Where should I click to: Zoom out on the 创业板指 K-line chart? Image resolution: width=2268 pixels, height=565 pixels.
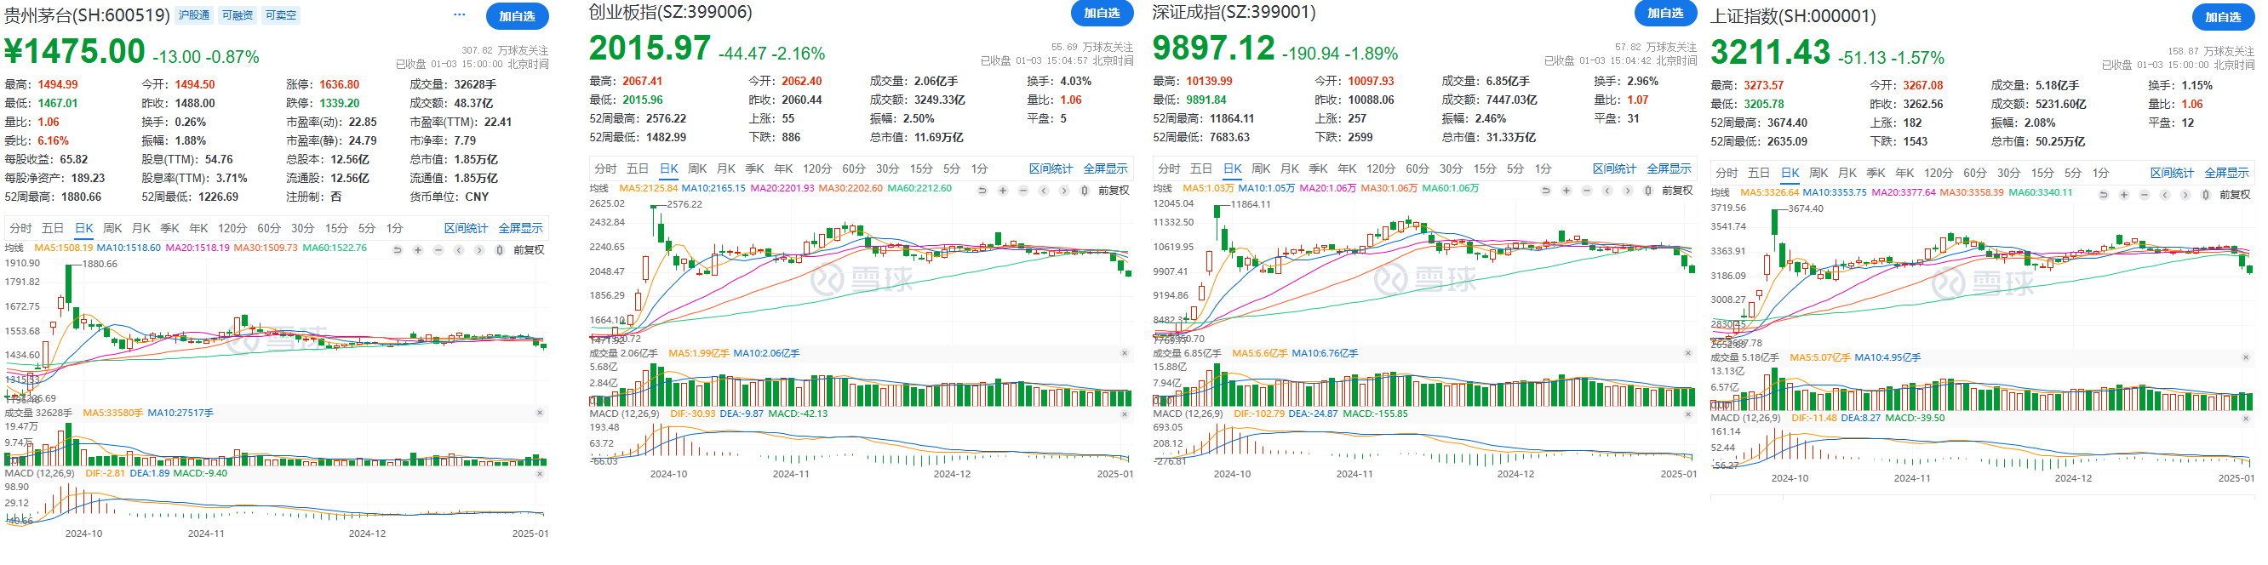(x=1022, y=190)
